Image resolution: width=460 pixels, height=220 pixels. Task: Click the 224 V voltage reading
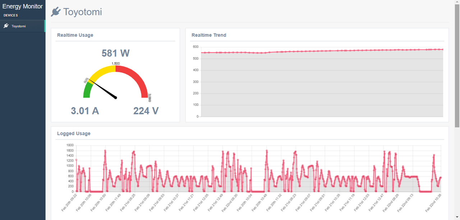(146, 111)
